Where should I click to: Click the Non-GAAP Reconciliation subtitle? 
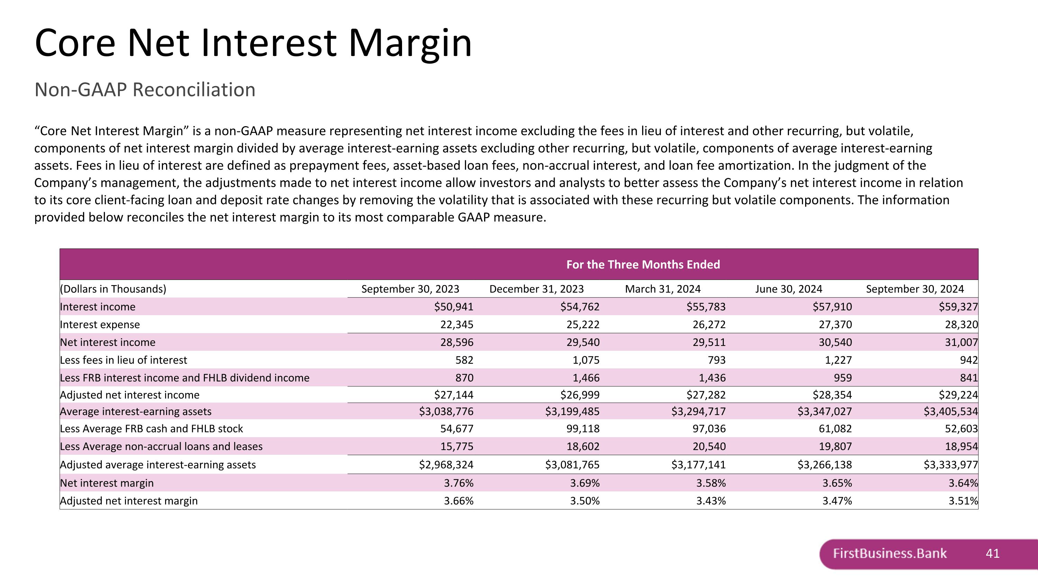pyautogui.click(x=145, y=89)
